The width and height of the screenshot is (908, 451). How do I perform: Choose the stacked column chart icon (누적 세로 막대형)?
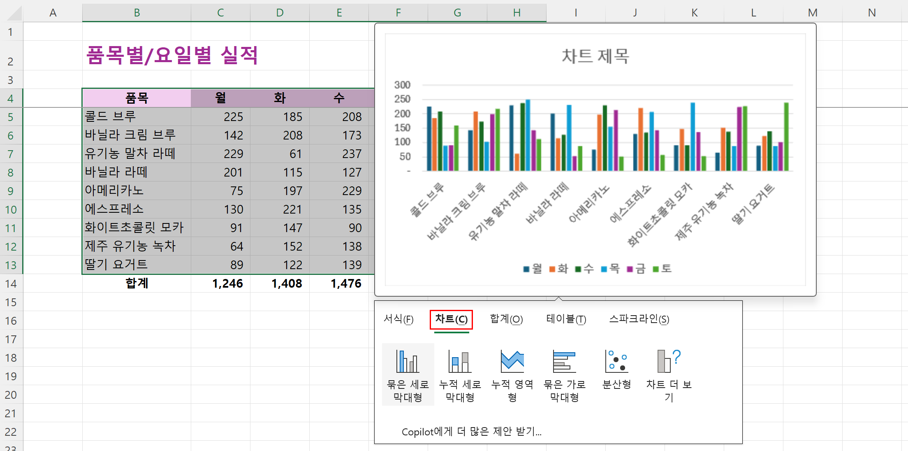tap(460, 362)
